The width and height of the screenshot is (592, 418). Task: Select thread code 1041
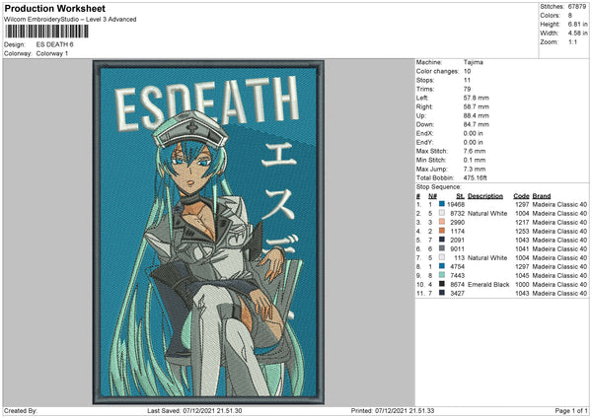[522, 248]
